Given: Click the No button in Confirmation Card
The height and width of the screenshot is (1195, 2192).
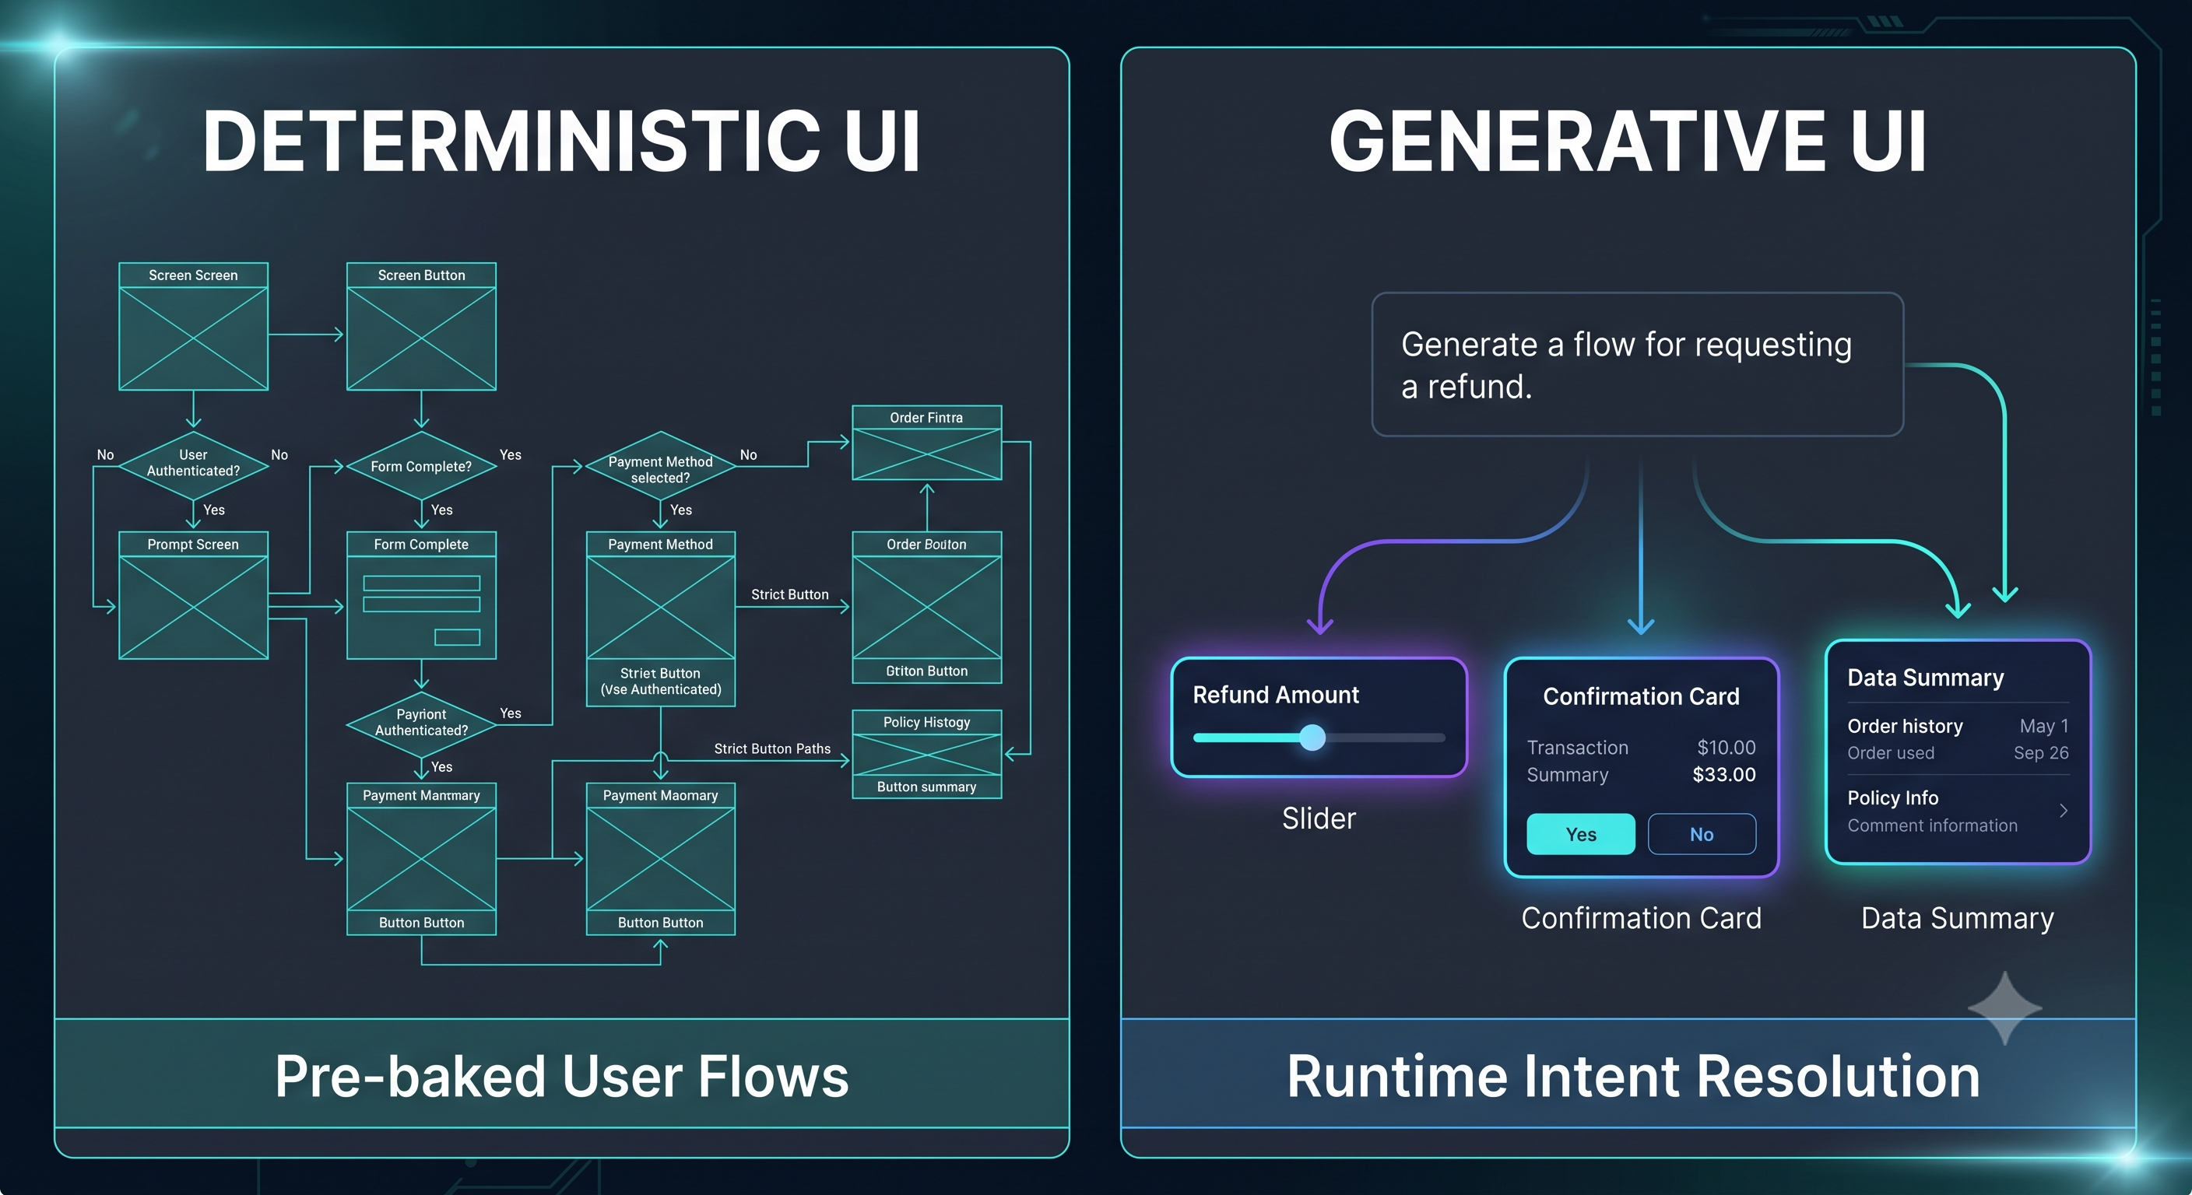Looking at the screenshot, I should tap(1701, 833).
